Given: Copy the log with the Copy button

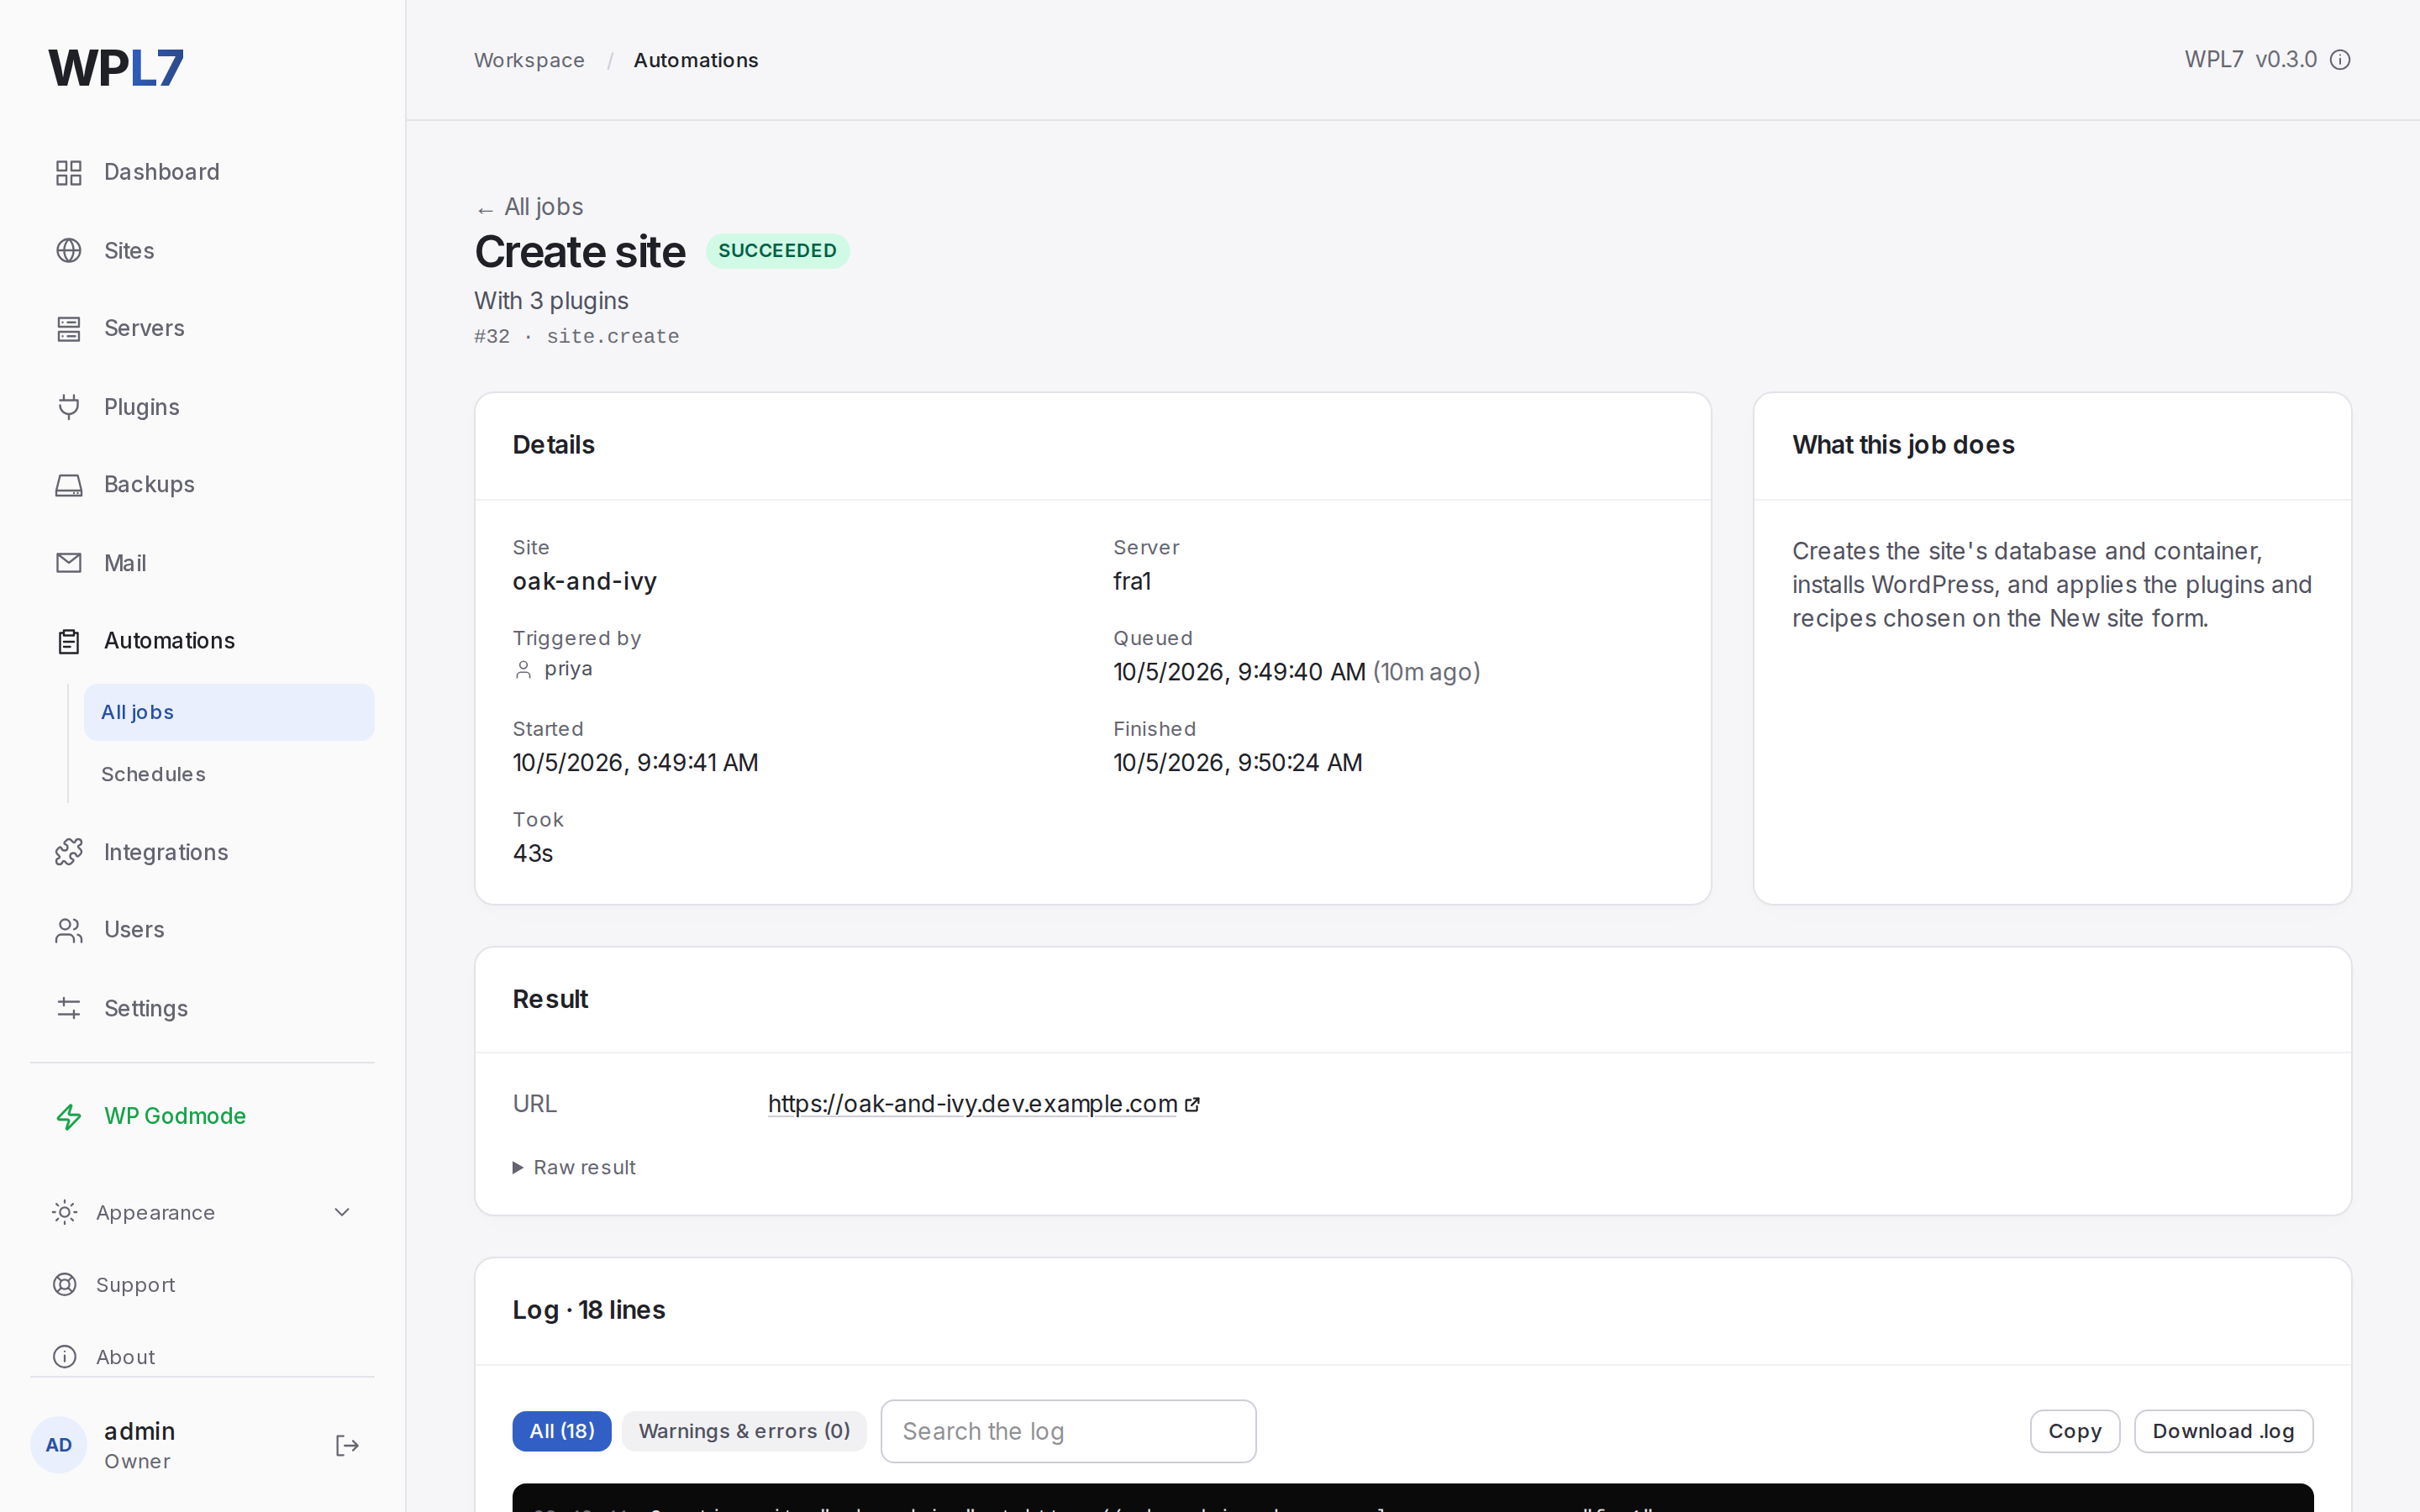Looking at the screenshot, I should (x=2075, y=1431).
